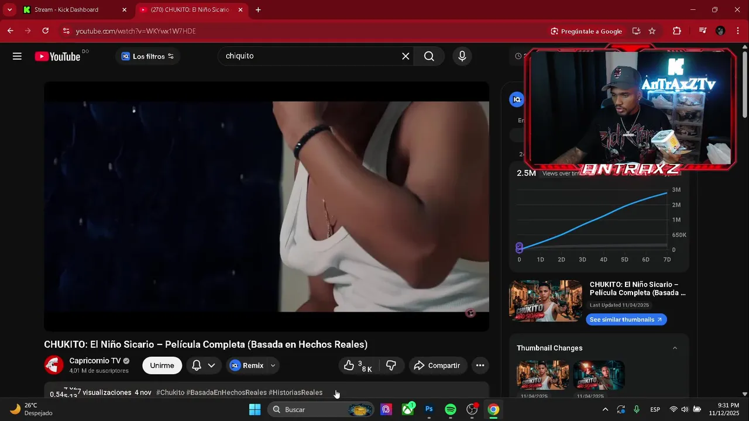Click the tray microphone in-use icon
The height and width of the screenshot is (421, 749).
637,409
